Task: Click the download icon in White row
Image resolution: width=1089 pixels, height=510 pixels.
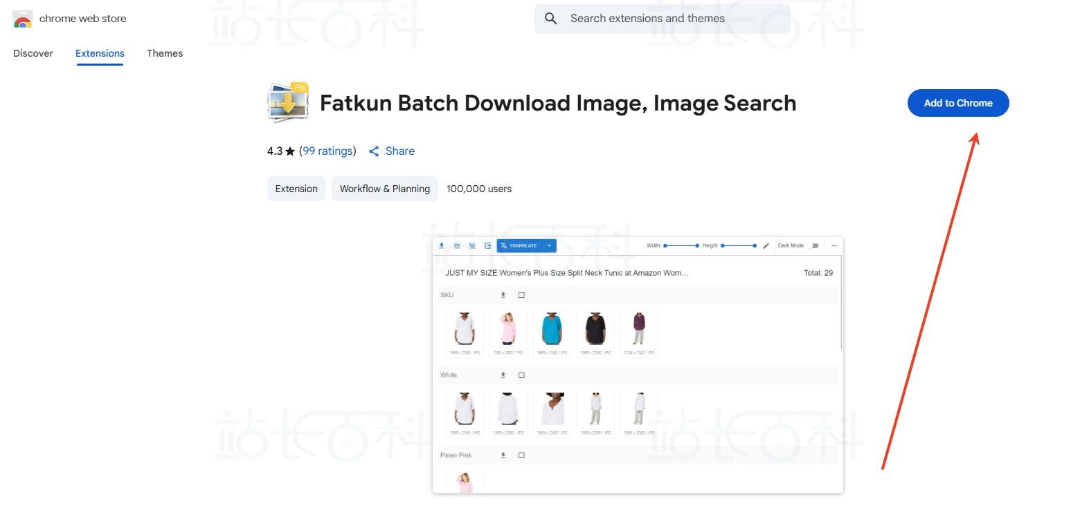Action: (503, 375)
